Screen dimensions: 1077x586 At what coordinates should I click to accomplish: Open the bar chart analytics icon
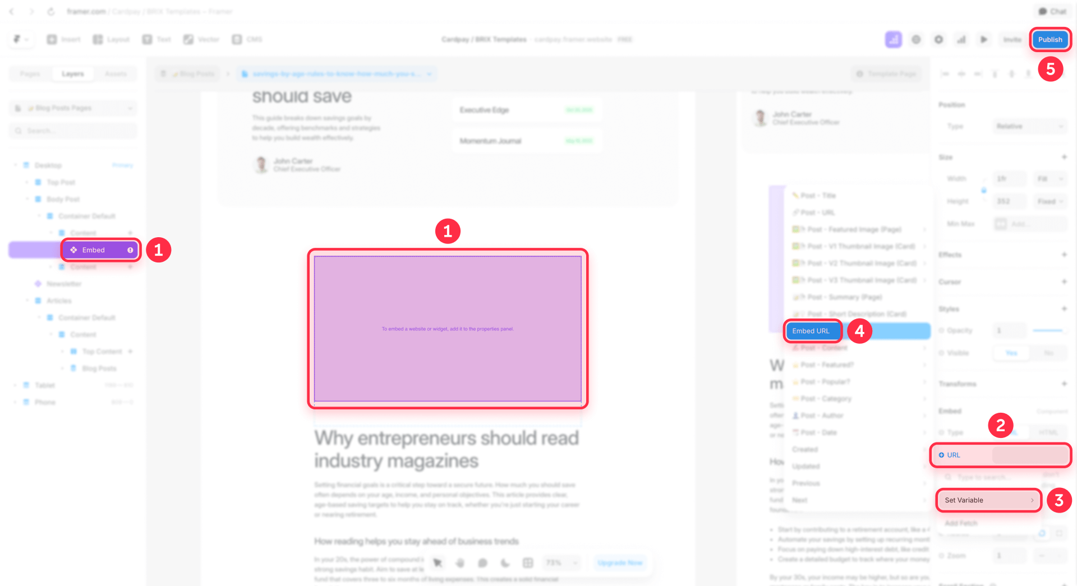click(961, 39)
